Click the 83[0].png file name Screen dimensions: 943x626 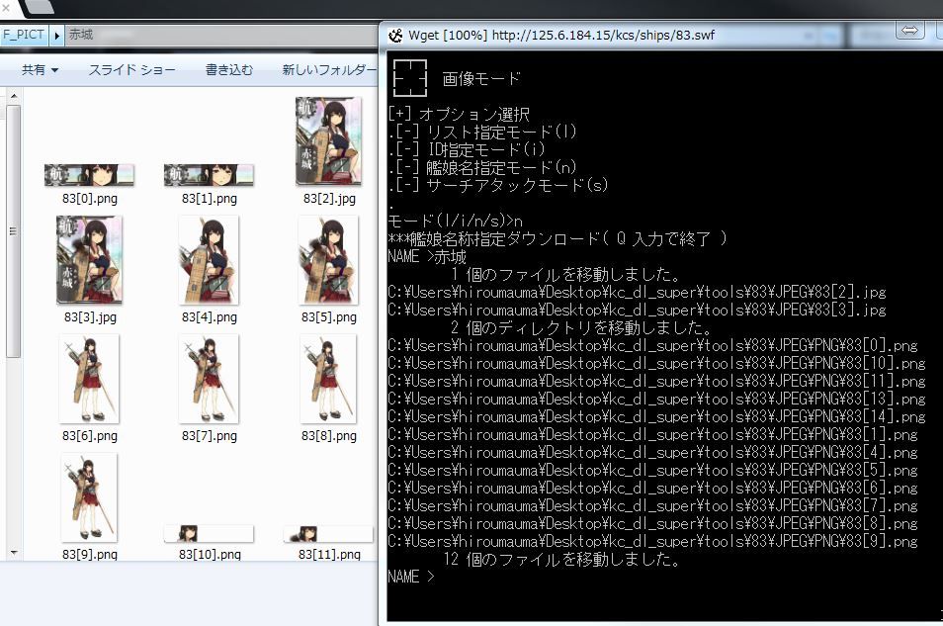[90, 198]
